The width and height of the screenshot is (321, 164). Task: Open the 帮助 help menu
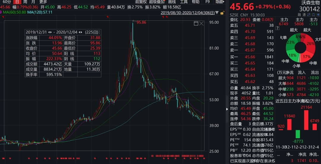pos(196,2)
